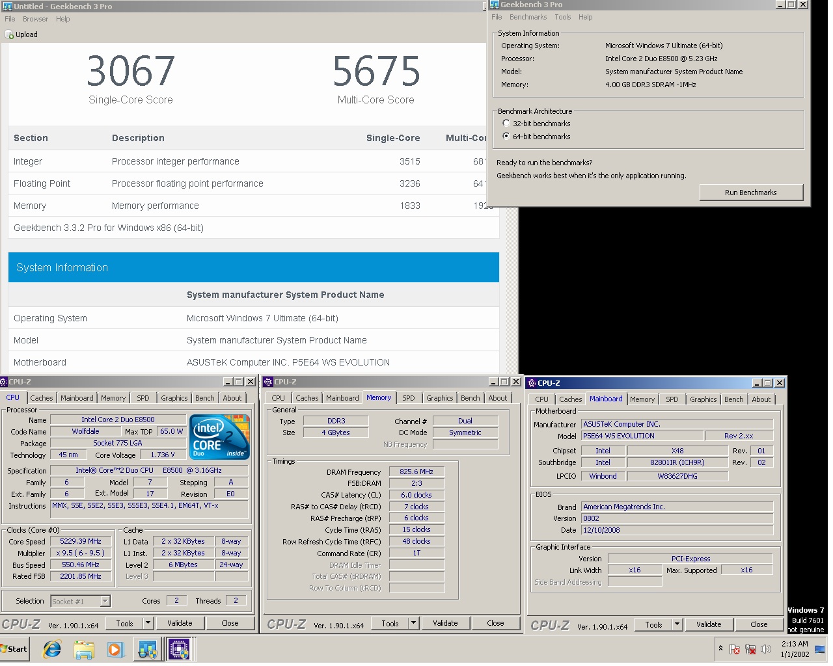Click the Intel Core 2 Duo logo in CPU-Z
833x666 pixels.
click(x=220, y=436)
